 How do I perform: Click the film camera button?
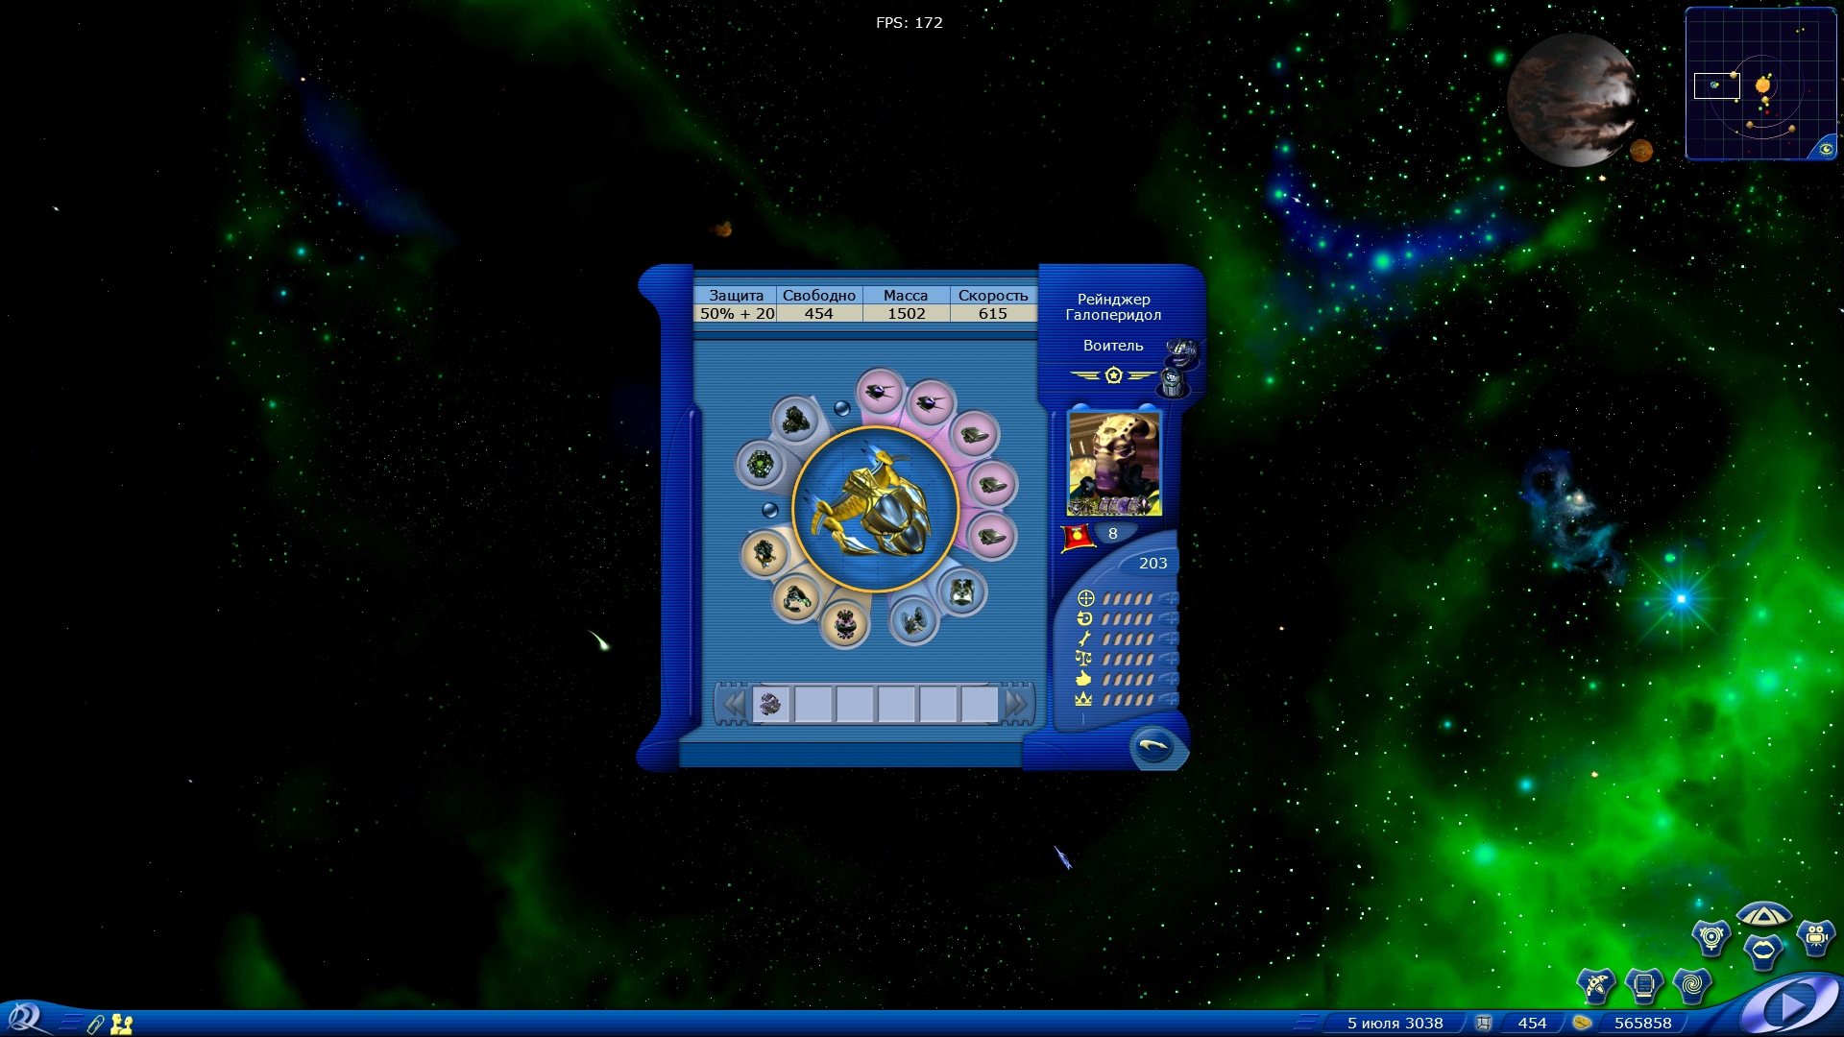pyautogui.click(x=1815, y=937)
